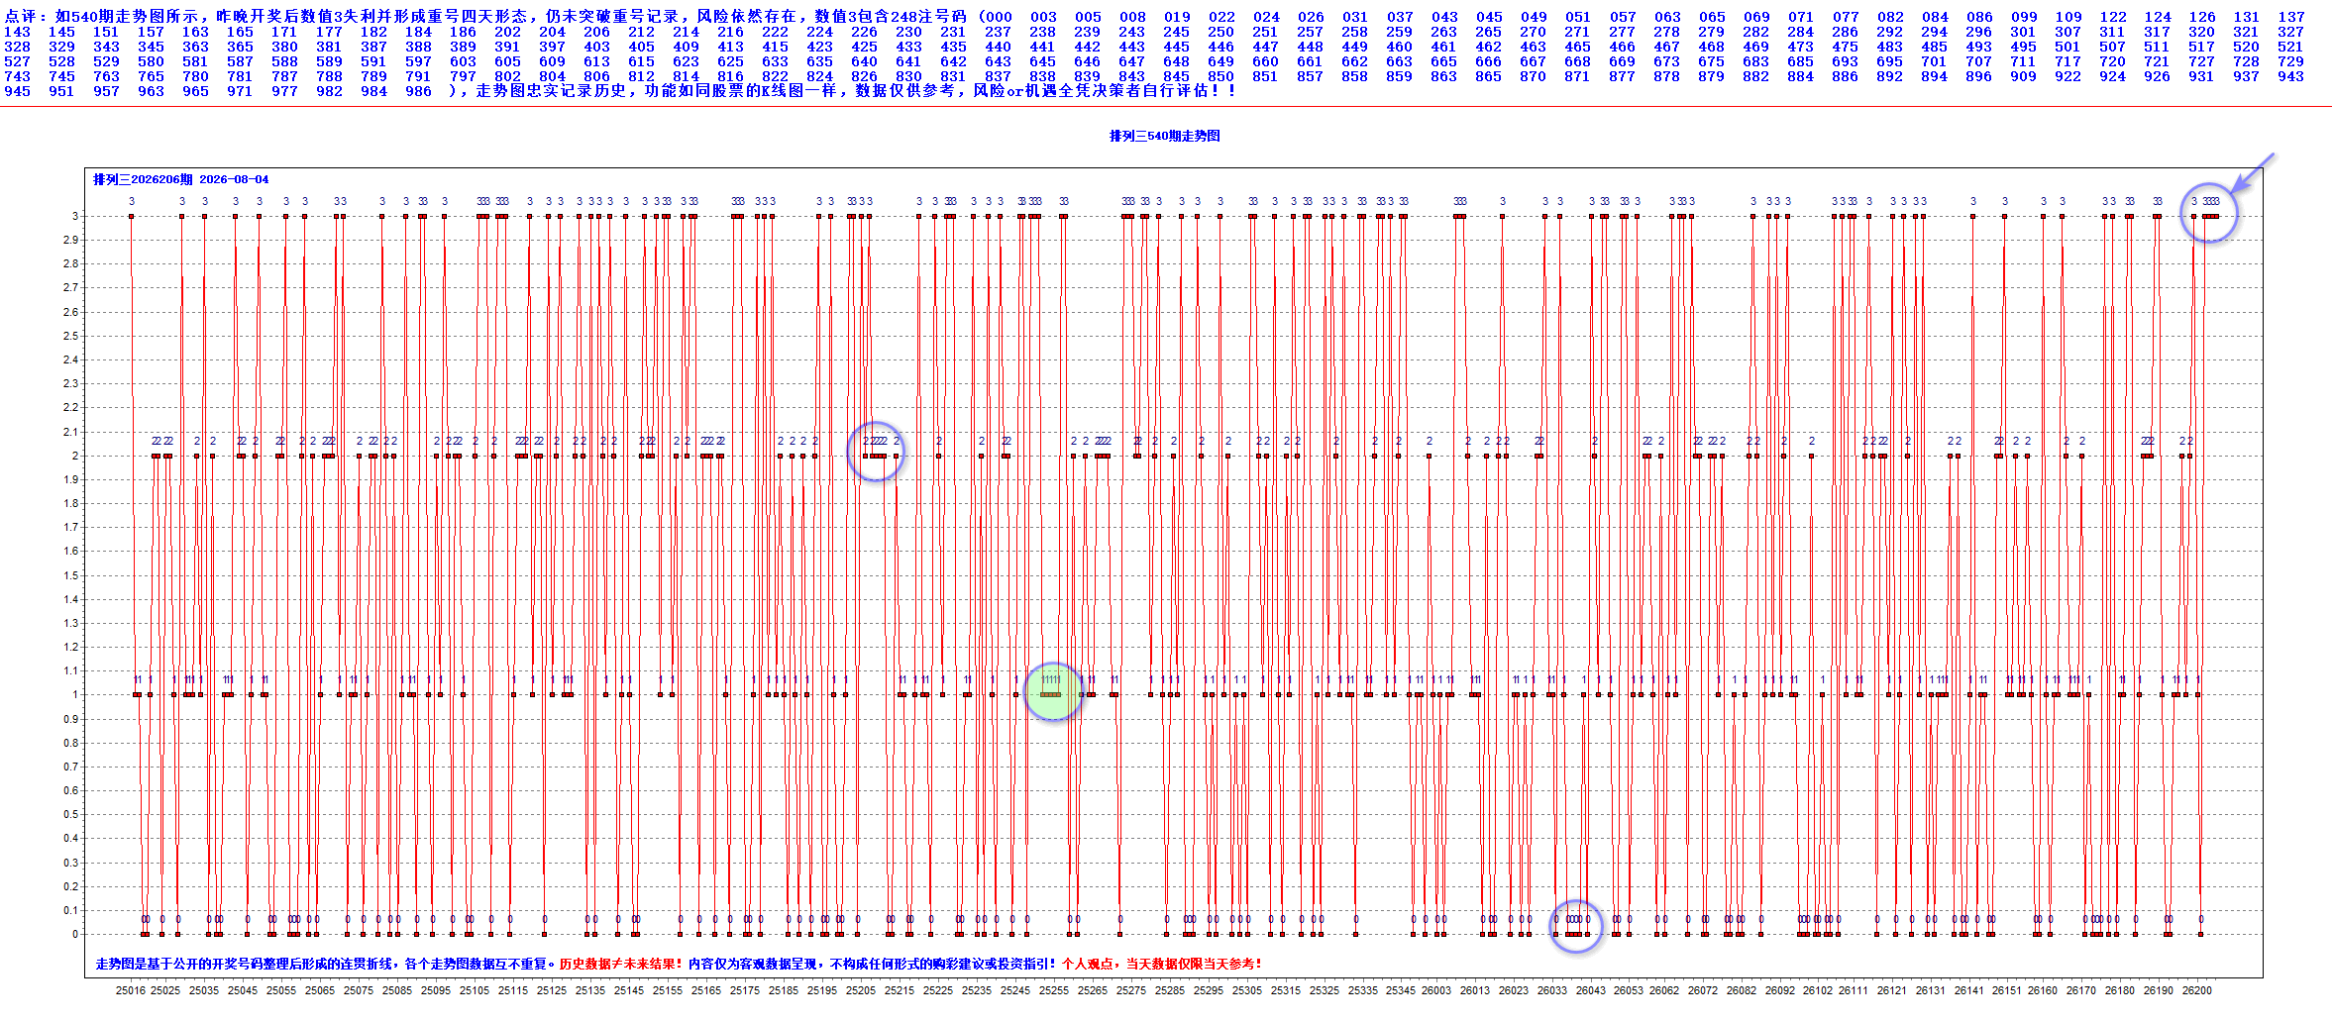Screen dimensions: 2332x1024
Task: Choose number 445 in the commentary list
Action: click(1176, 47)
